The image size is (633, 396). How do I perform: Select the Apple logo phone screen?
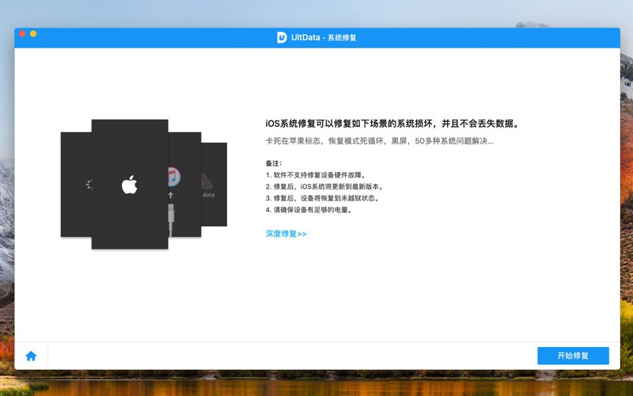pyautogui.click(x=130, y=185)
